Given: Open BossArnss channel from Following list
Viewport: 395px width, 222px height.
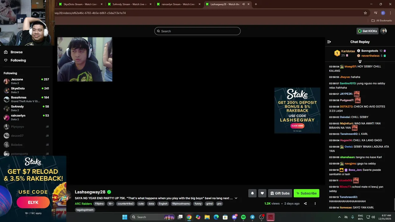Looking at the screenshot, I should tap(26, 99).
